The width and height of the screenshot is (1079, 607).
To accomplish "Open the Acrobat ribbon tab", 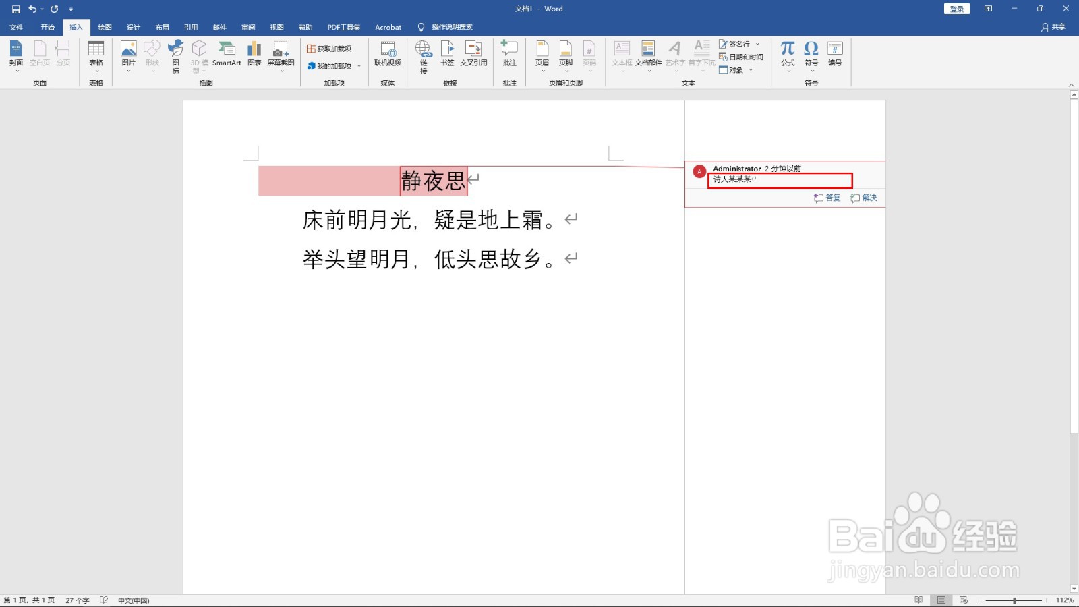I will [388, 27].
